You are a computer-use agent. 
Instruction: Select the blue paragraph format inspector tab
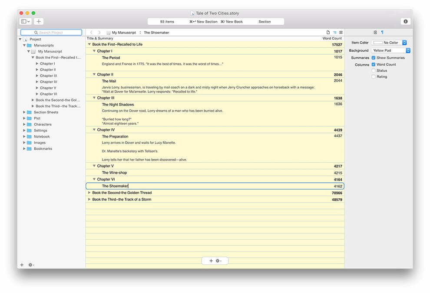click(x=382, y=33)
